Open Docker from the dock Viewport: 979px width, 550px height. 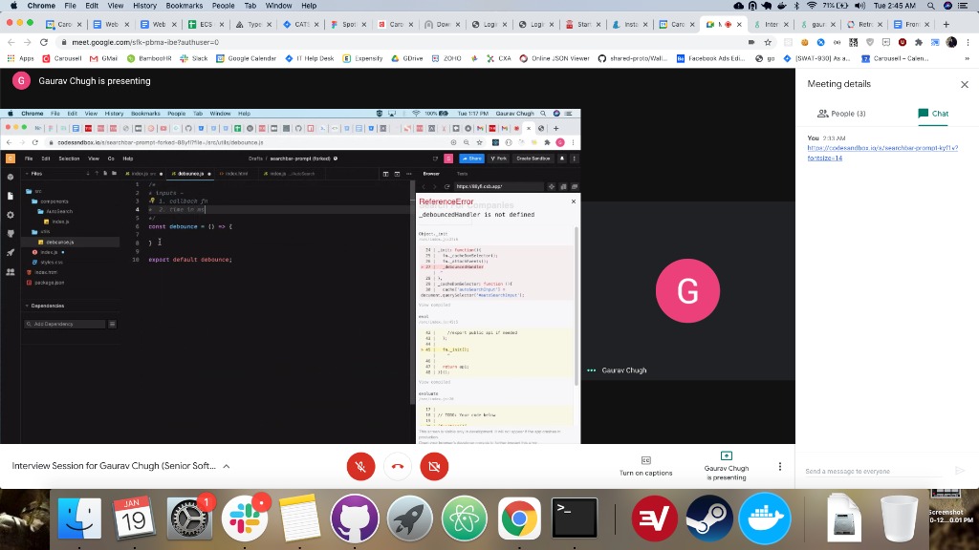pos(765,518)
